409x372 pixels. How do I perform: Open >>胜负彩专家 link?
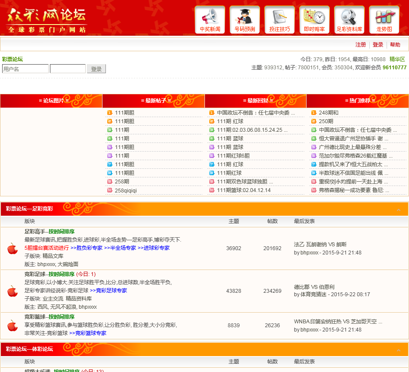[87, 248]
